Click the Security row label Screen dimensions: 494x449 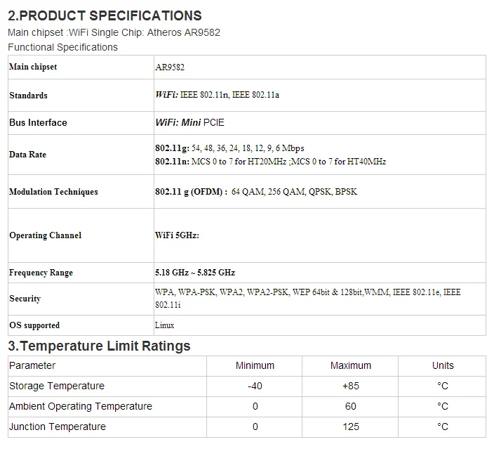click(x=25, y=299)
